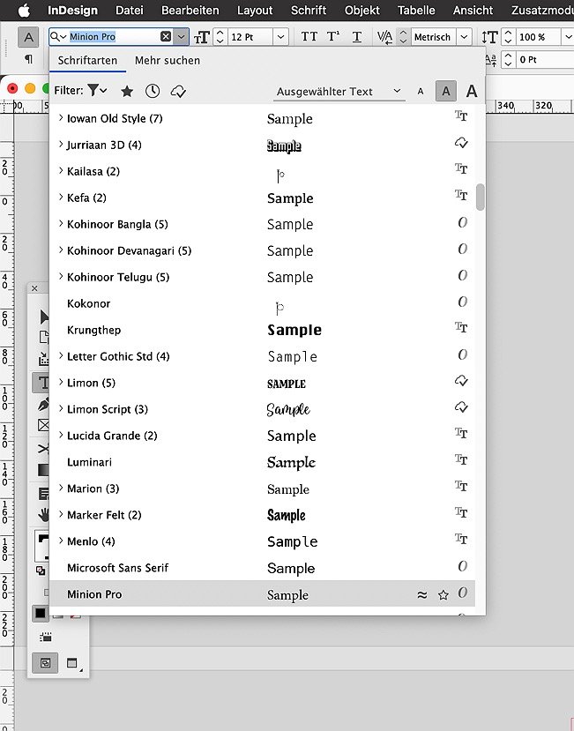Select the Type tool
The height and width of the screenshot is (731, 574).
coord(42,383)
